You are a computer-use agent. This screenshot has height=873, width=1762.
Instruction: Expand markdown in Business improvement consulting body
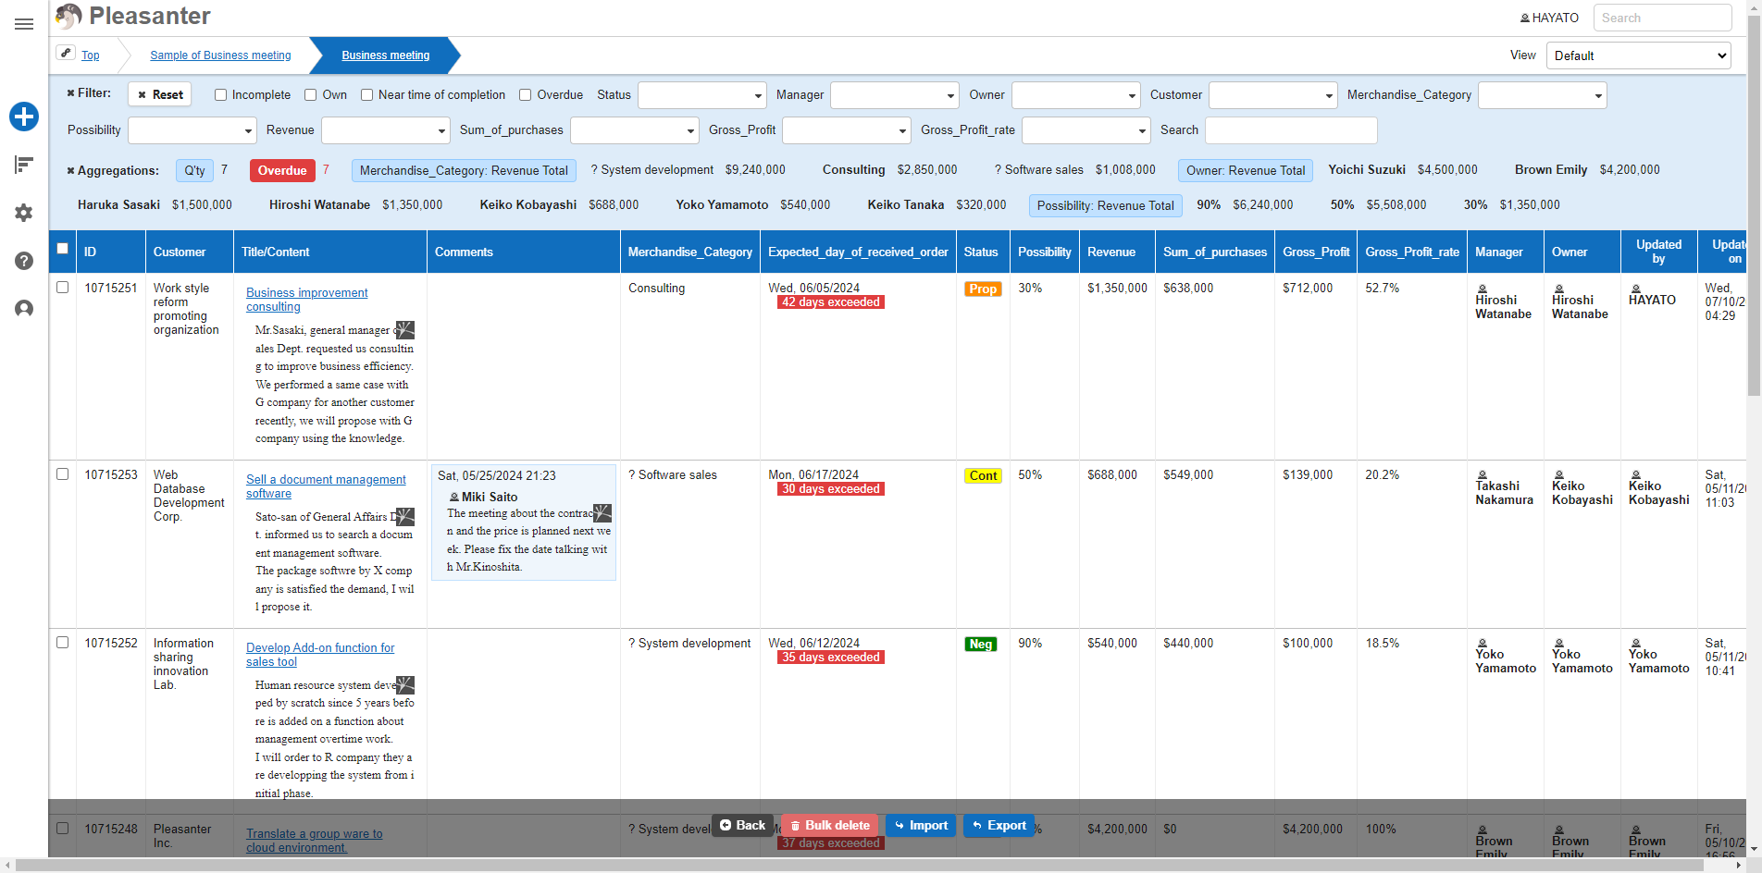(x=405, y=329)
